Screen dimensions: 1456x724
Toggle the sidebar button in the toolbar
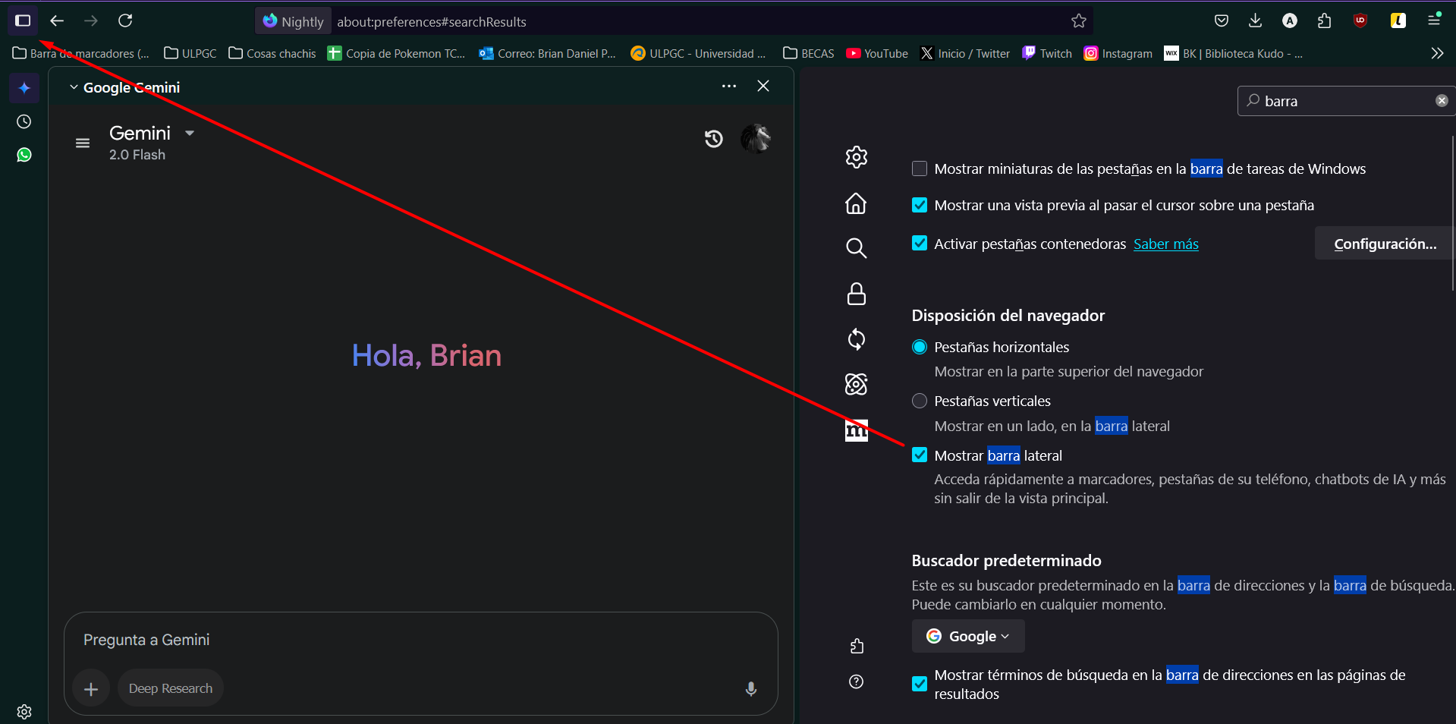(23, 20)
